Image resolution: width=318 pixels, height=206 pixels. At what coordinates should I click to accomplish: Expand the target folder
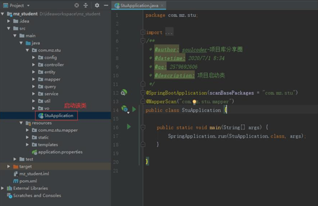point(8,166)
